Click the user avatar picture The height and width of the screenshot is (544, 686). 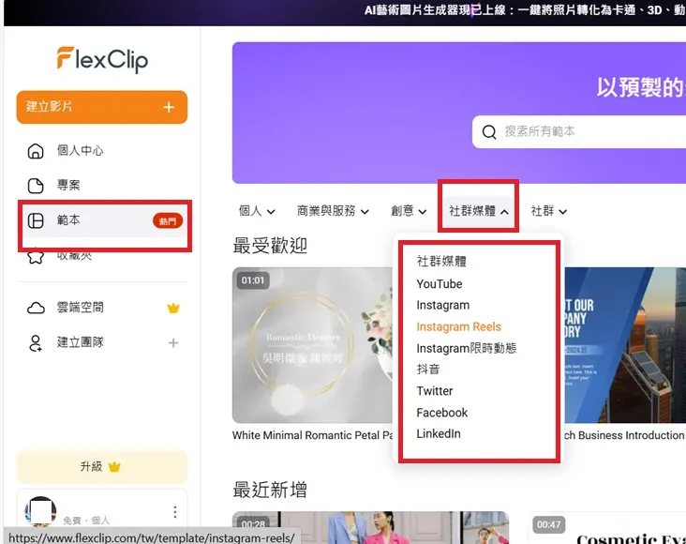(40, 511)
